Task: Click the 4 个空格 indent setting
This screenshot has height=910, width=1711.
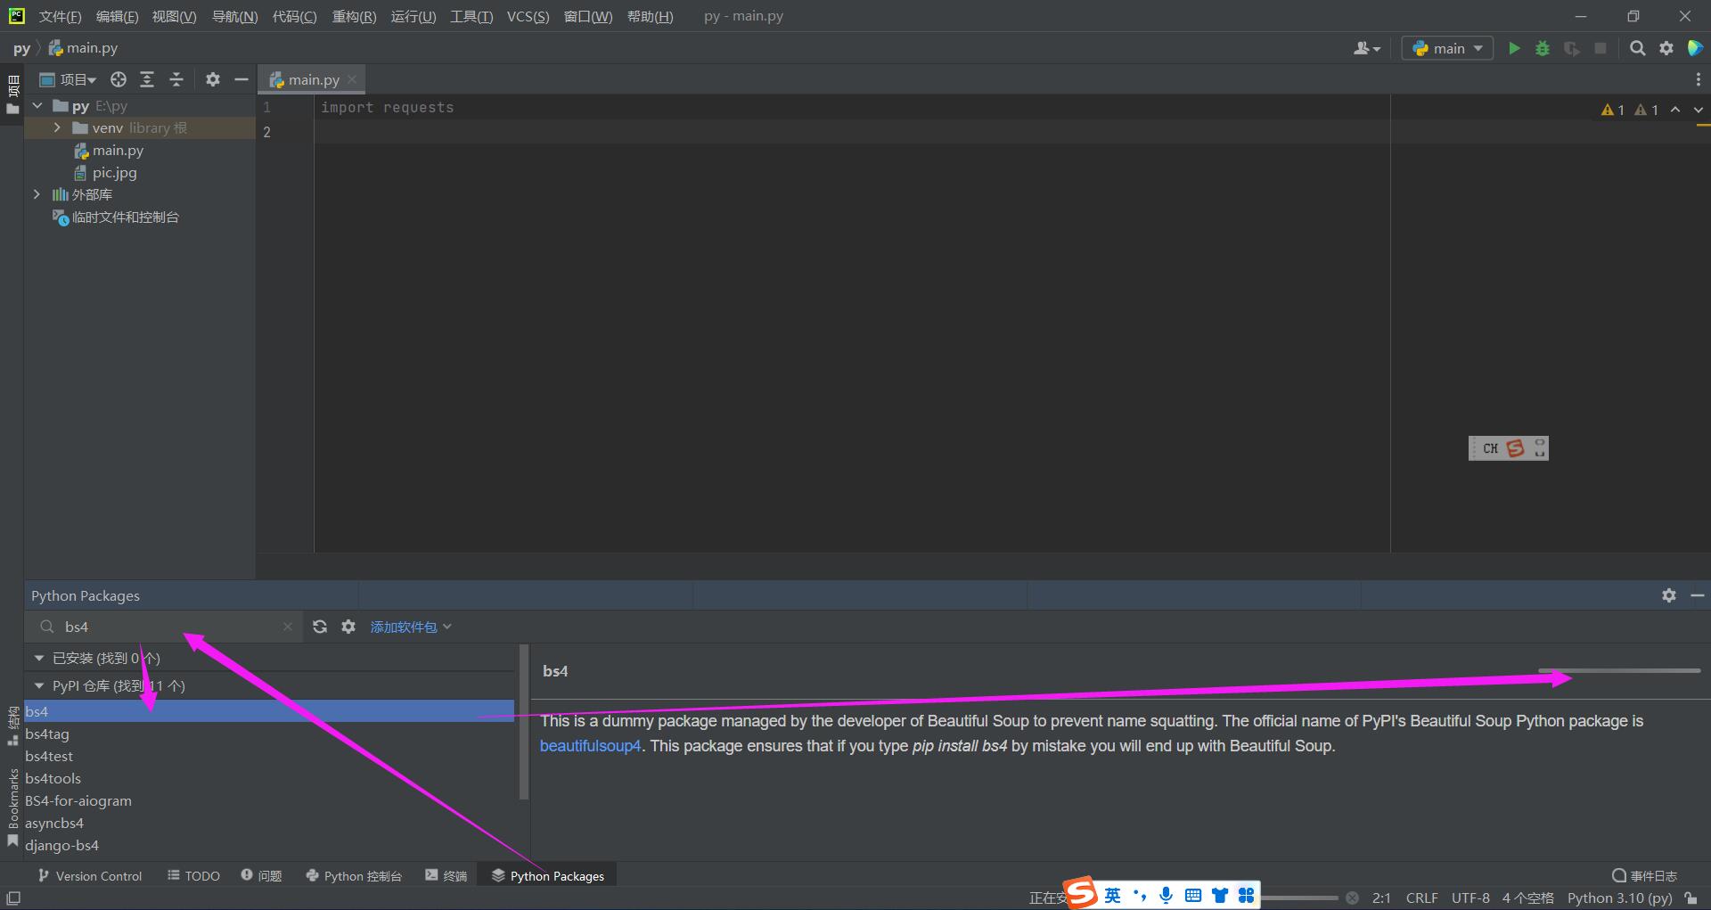Action: pyautogui.click(x=1527, y=898)
